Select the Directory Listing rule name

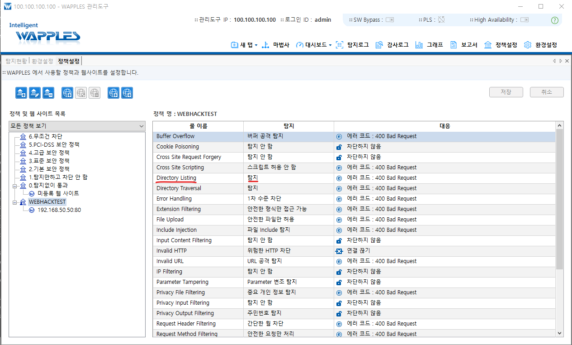click(x=176, y=178)
